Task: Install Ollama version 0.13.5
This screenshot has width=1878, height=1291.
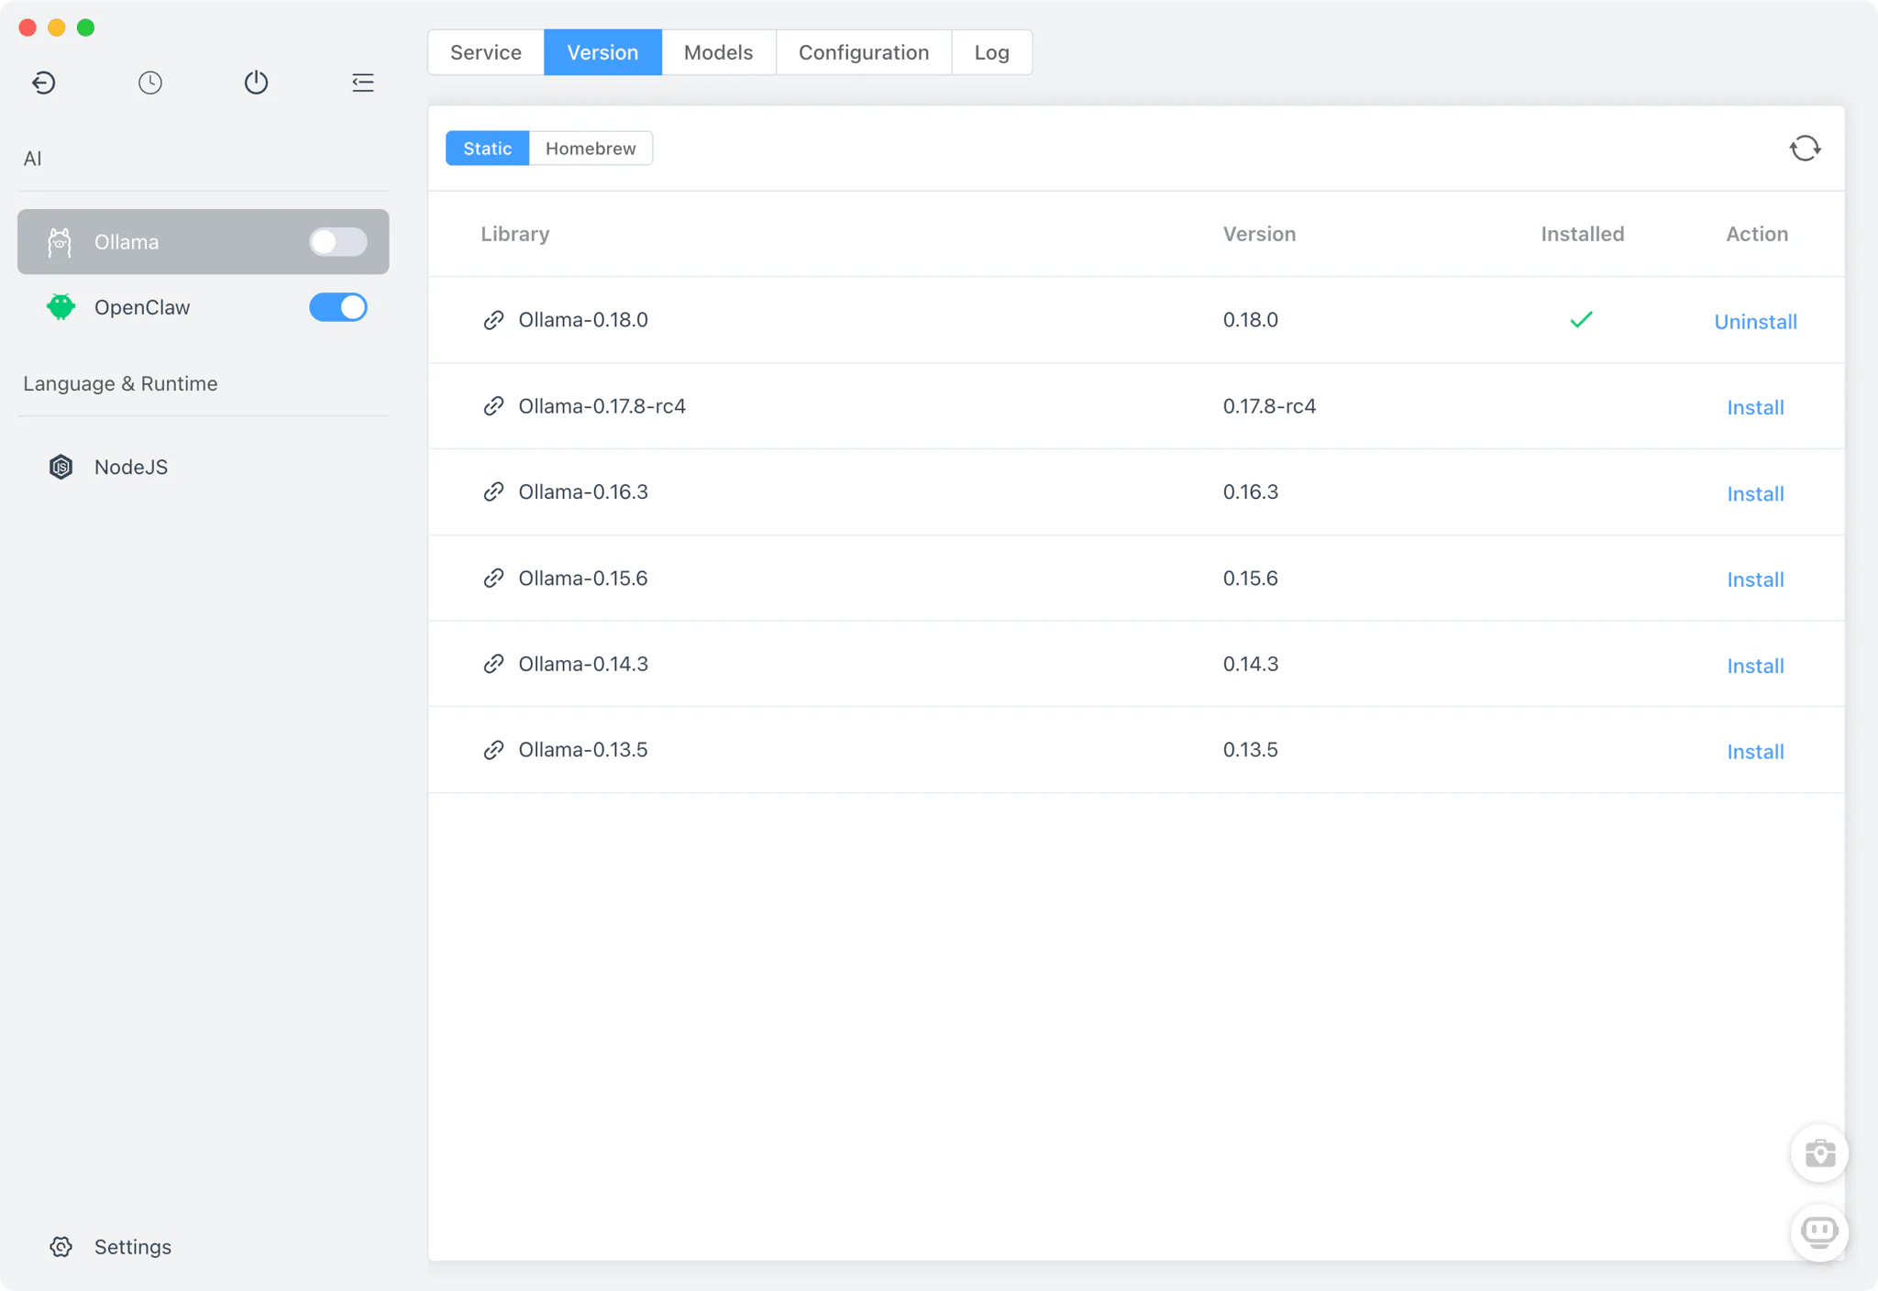Action: 1755,752
